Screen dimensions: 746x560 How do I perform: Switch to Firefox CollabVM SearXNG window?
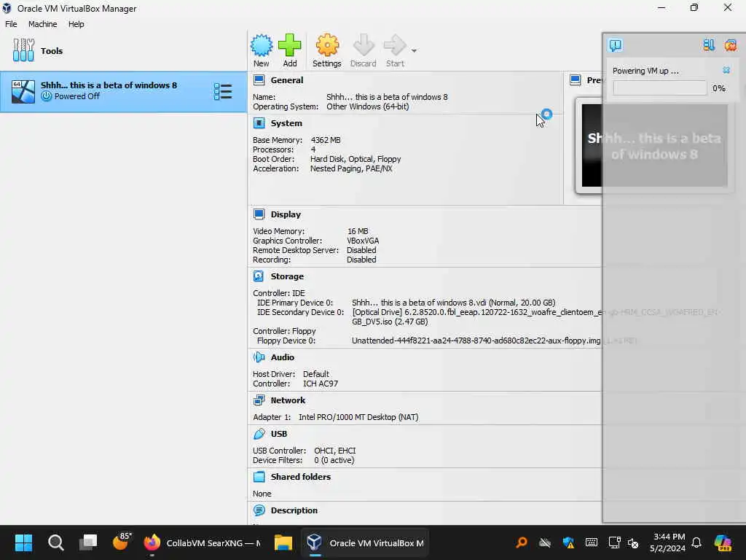point(203,542)
